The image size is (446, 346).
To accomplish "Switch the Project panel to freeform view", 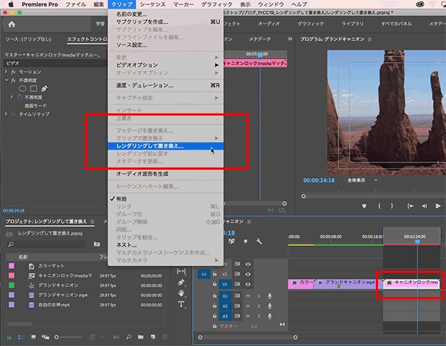I will point(45,337).
